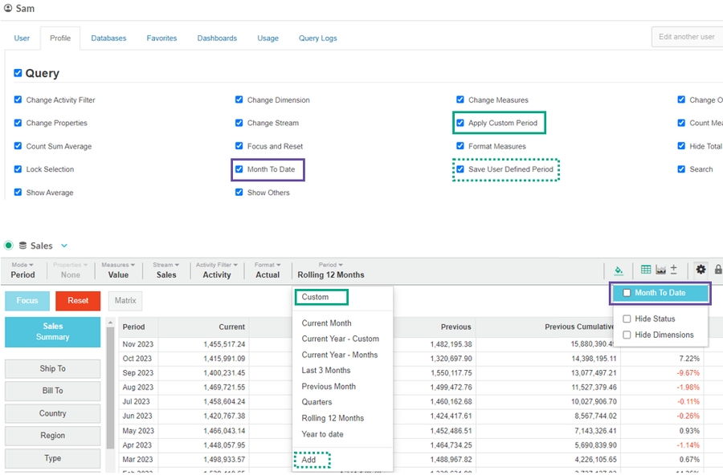Click the padlock lock icon
This screenshot has width=723, height=475.
coord(718,270)
